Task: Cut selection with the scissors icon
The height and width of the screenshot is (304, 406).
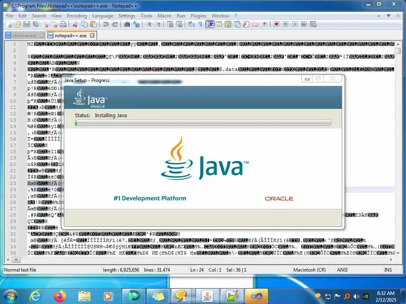Action: point(75,24)
